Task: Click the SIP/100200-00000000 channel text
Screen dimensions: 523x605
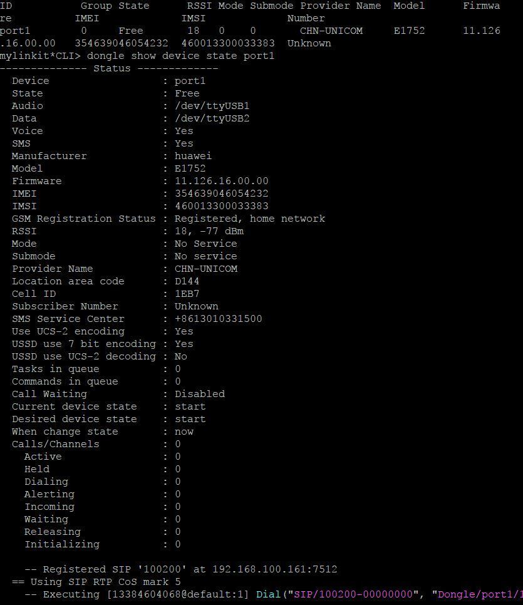Action: tap(353, 594)
